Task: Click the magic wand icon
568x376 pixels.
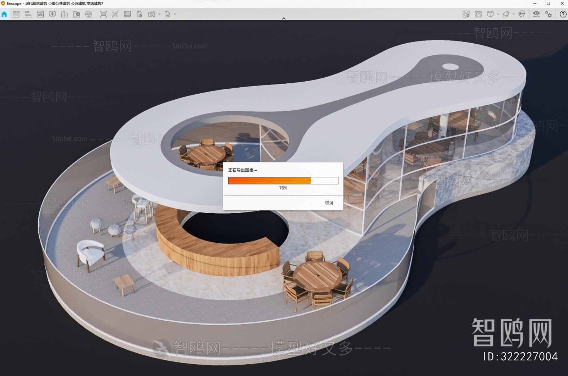Action: [x=115, y=14]
